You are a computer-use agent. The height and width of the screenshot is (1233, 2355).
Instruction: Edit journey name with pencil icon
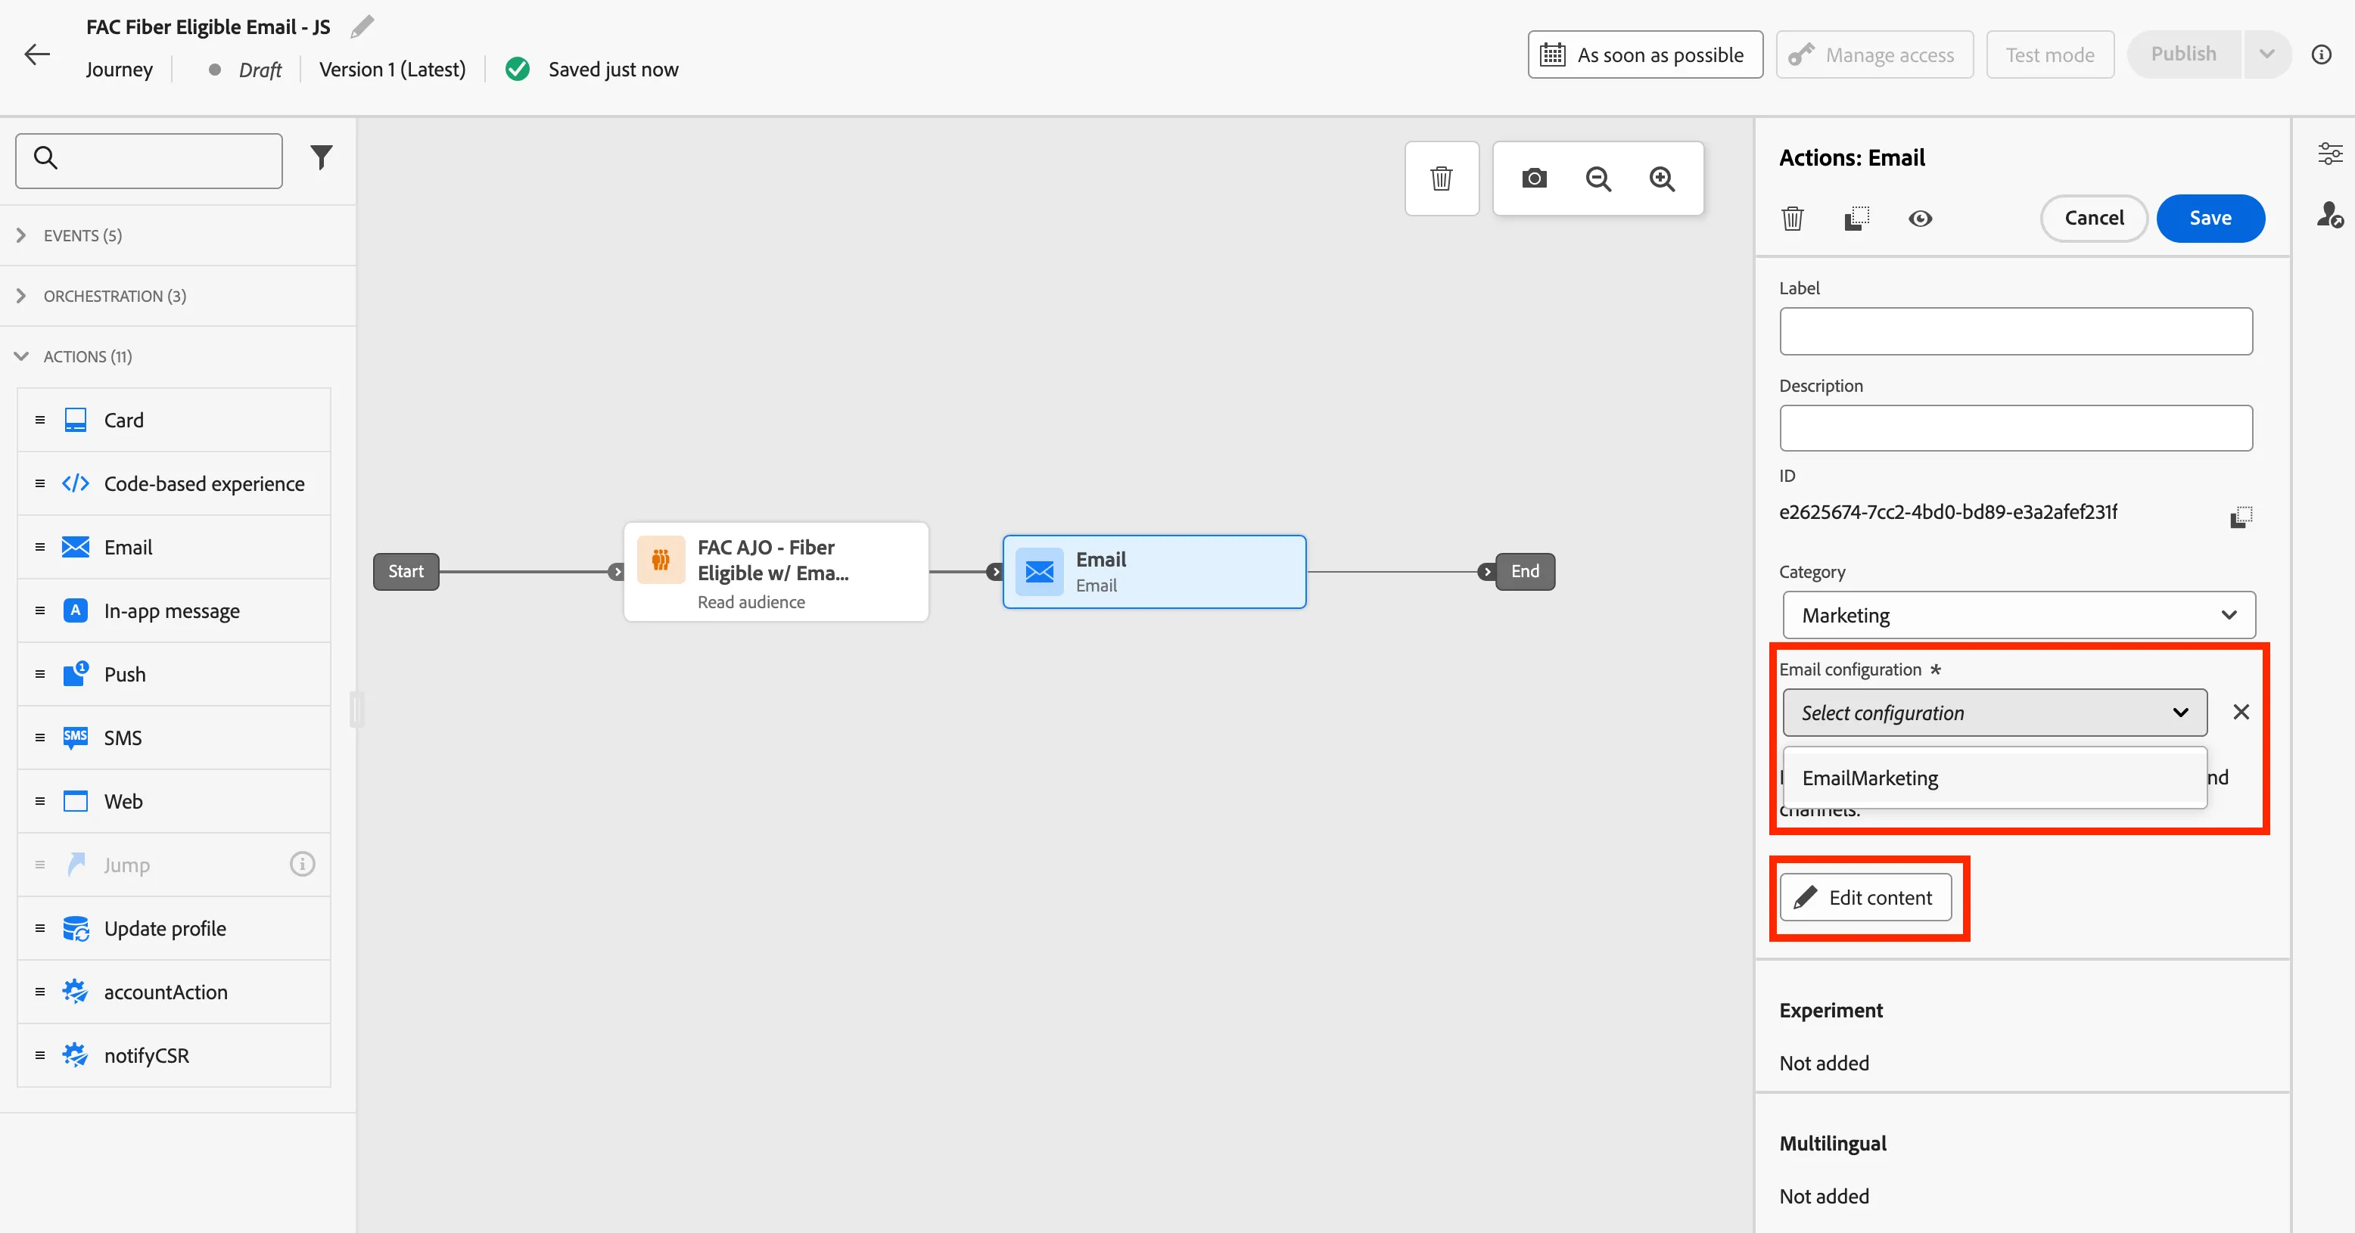pyautogui.click(x=362, y=26)
